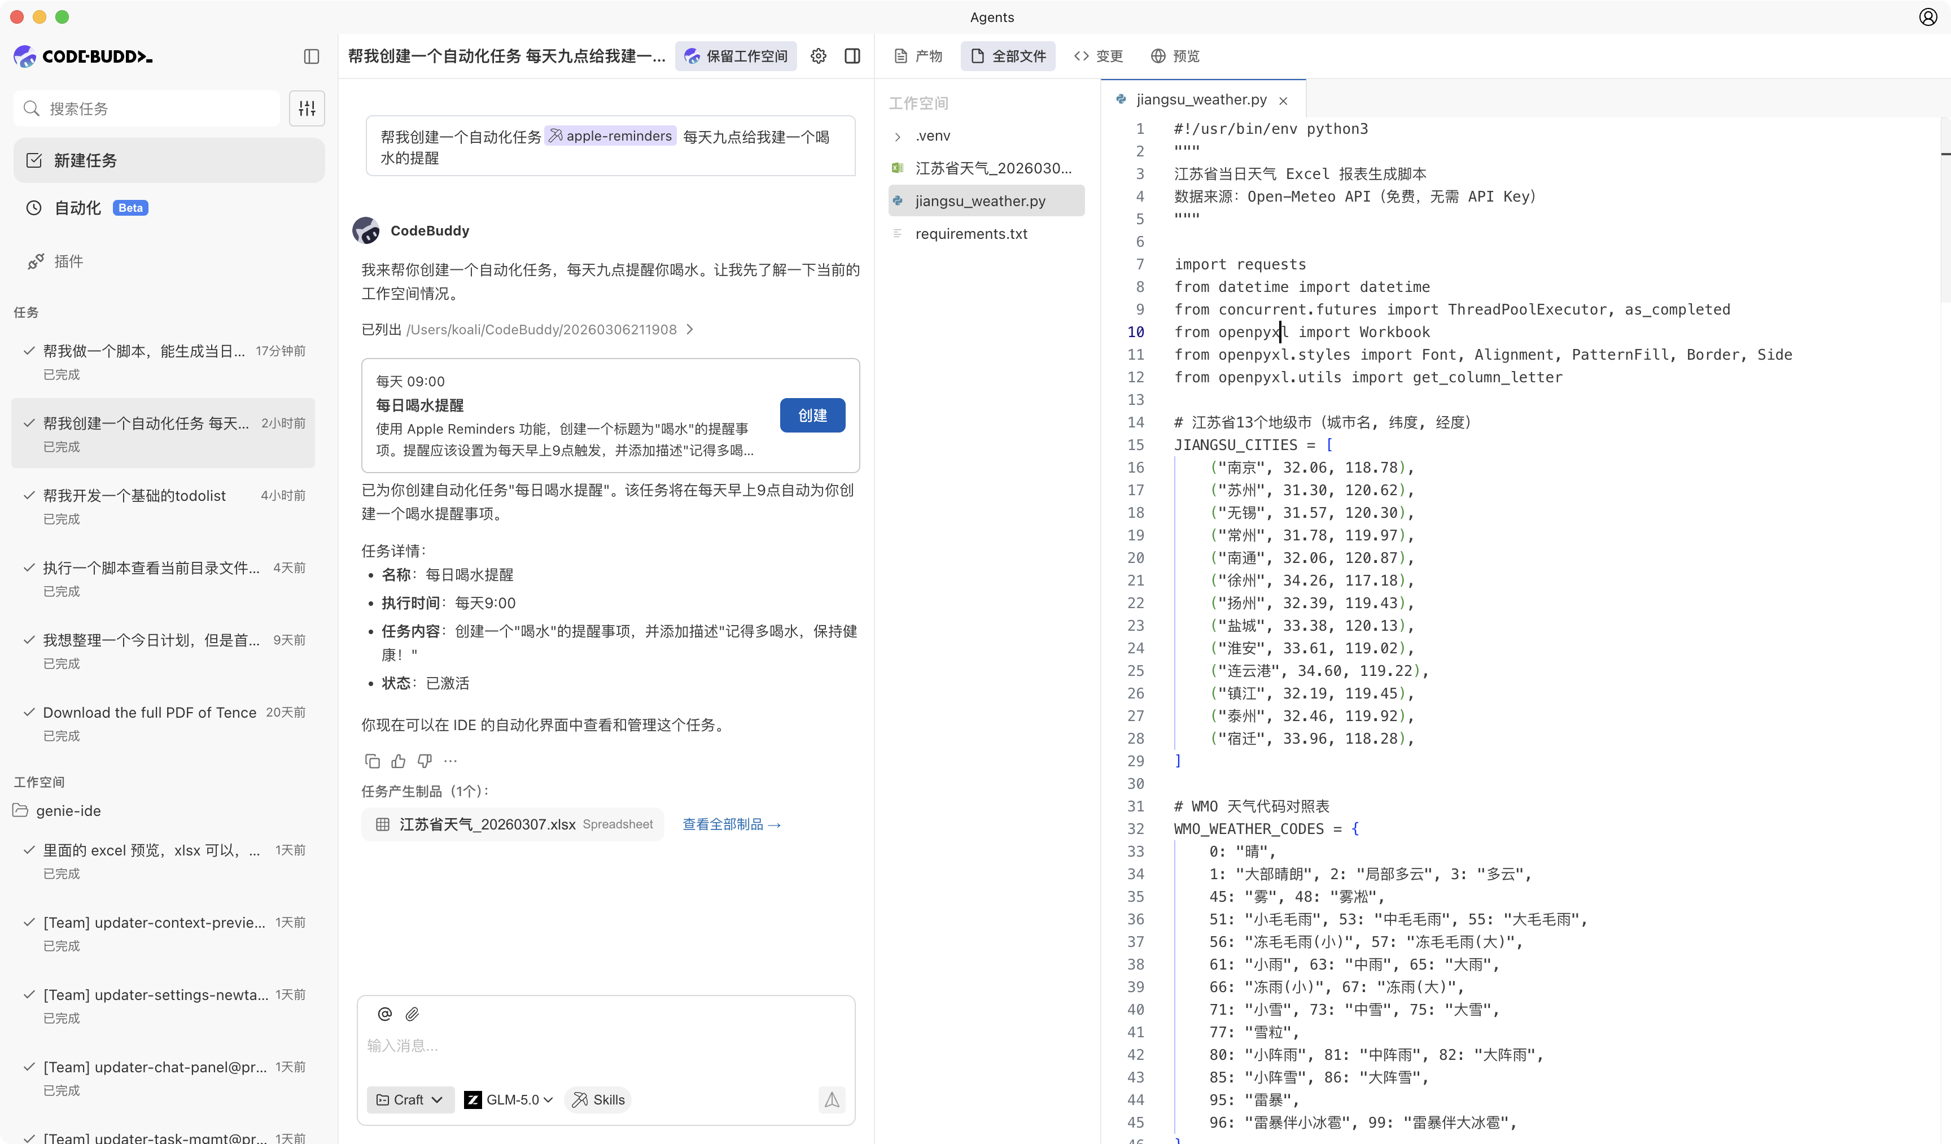Switch to the 预览 tab
The image size is (1951, 1144).
point(1175,56)
